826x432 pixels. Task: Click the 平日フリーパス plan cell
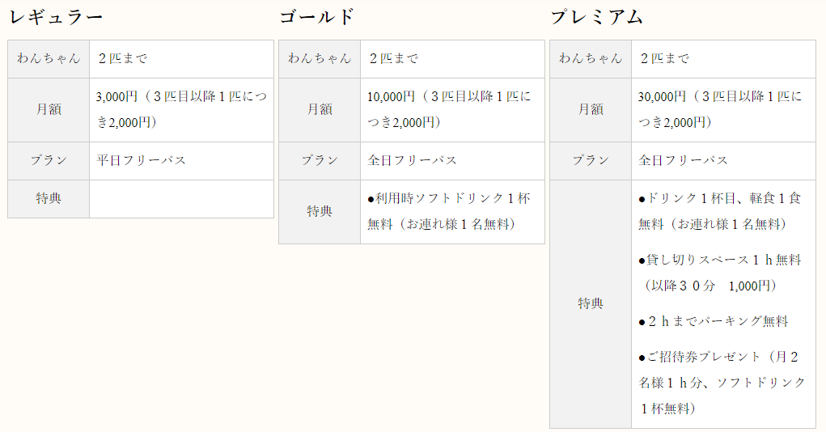[x=182, y=161]
